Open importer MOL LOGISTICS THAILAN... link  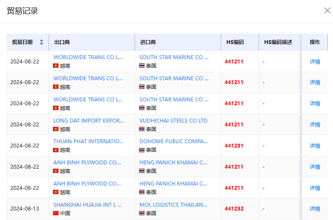(173, 205)
